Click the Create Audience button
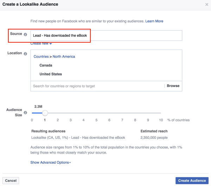This screenshot has width=211, height=186. [192, 181]
